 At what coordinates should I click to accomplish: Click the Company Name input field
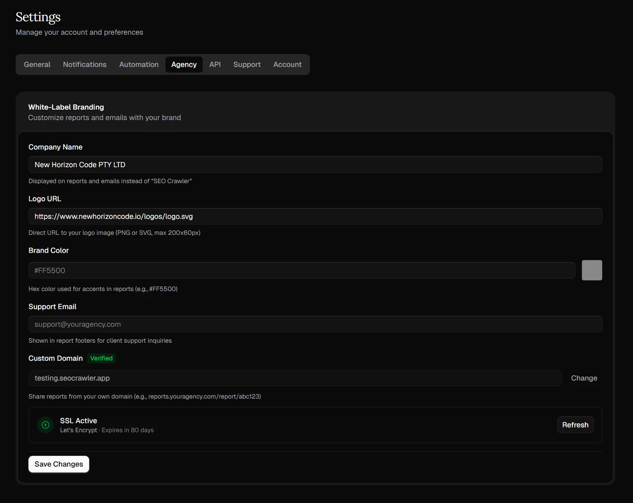[x=315, y=165]
